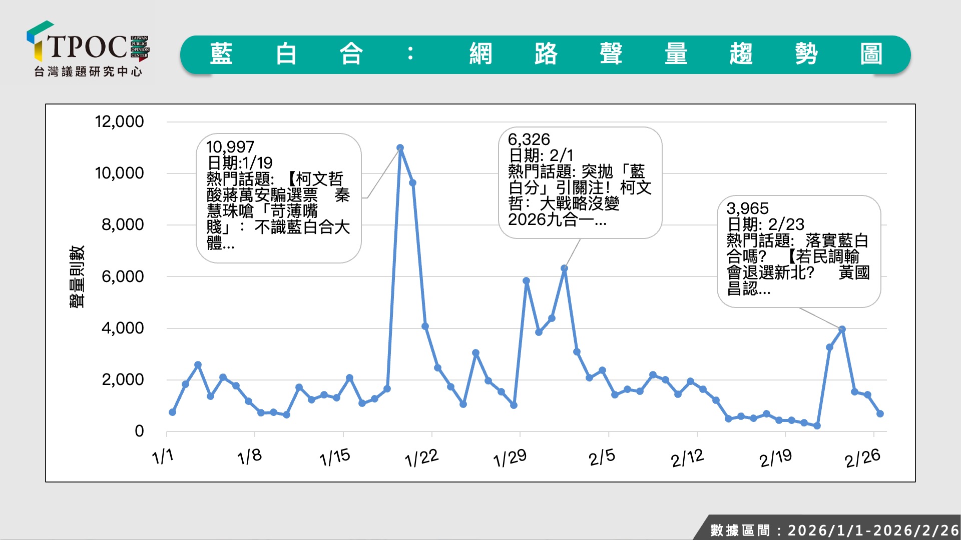
Task: Click the vertical 聲量則數 axis title
Action: [x=77, y=276]
